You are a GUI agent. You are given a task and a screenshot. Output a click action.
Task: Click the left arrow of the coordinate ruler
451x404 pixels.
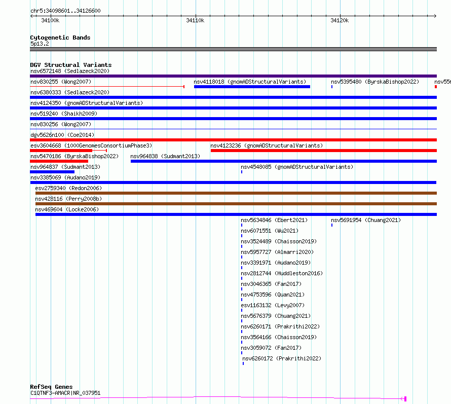click(x=31, y=16)
